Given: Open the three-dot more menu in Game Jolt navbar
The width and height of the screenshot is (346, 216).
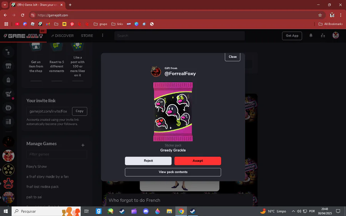Looking at the screenshot, I should click(x=102, y=35).
